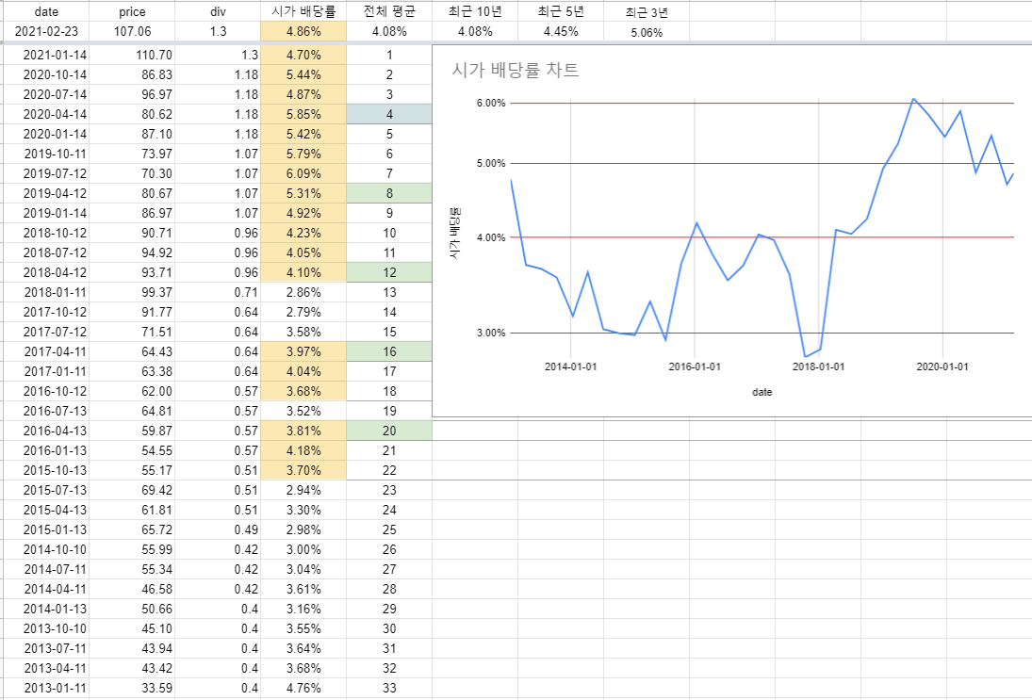1032x700 pixels.
Task: Click the green-highlighted index cell 8
Action: tap(389, 193)
